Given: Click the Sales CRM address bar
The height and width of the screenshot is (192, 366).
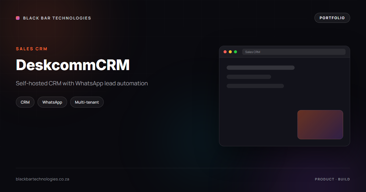Looking at the screenshot, I should point(294,52).
